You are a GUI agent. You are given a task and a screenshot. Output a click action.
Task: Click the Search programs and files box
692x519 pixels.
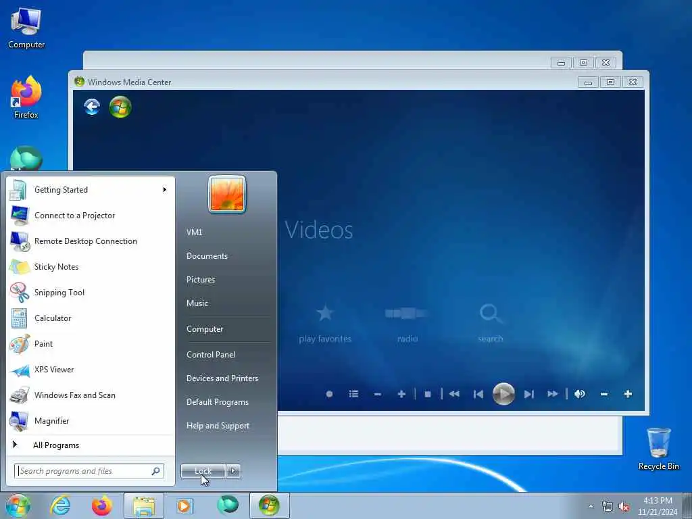89,471
